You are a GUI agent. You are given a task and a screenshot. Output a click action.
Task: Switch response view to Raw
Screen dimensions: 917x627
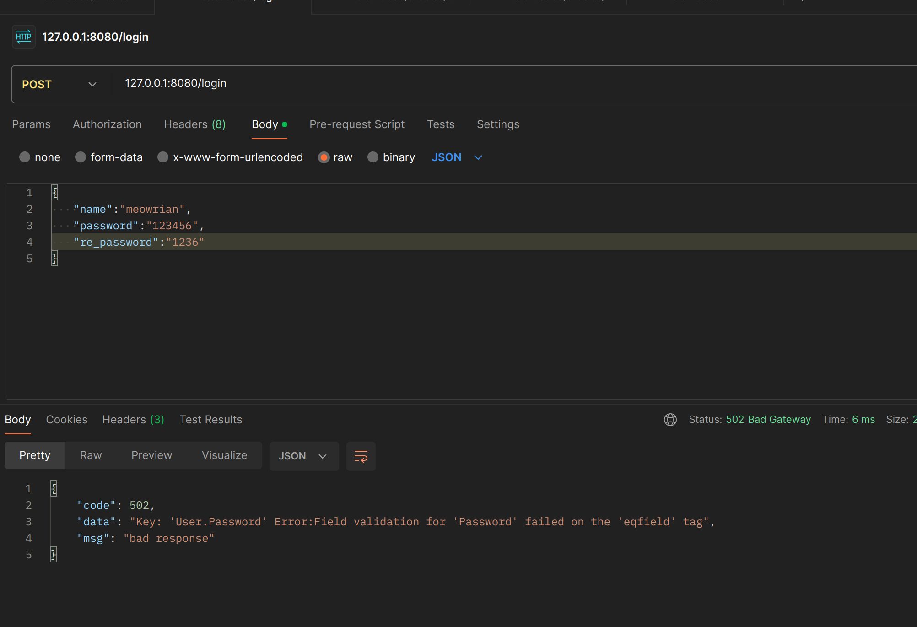[91, 455]
